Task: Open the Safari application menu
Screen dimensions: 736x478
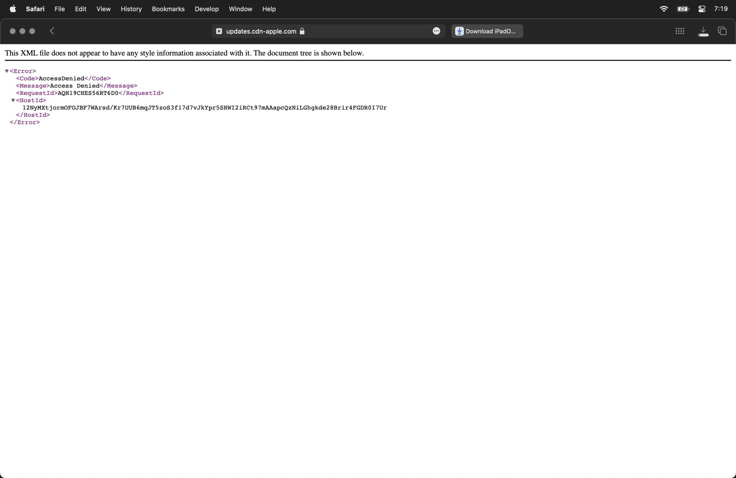Action: [x=35, y=9]
